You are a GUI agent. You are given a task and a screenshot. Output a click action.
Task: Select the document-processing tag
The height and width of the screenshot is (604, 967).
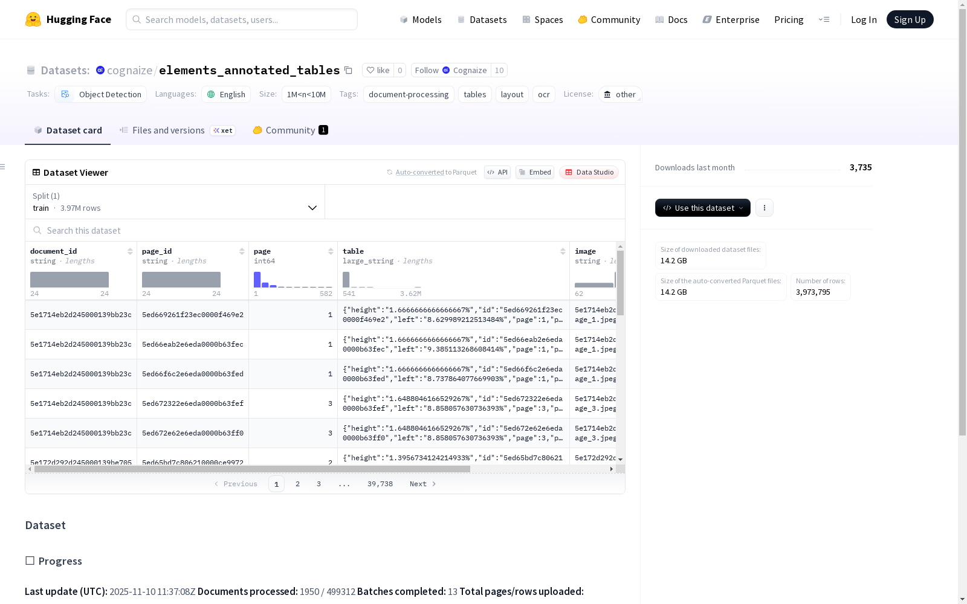click(x=409, y=94)
